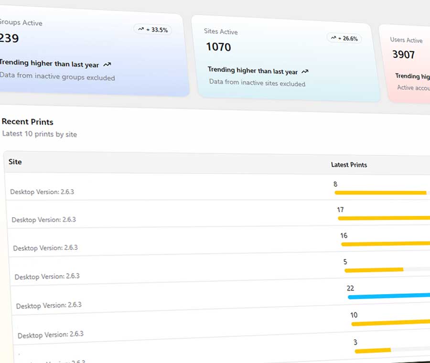
Task: Click the progress bar for 16 prints
Action: (x=386, y=244)
